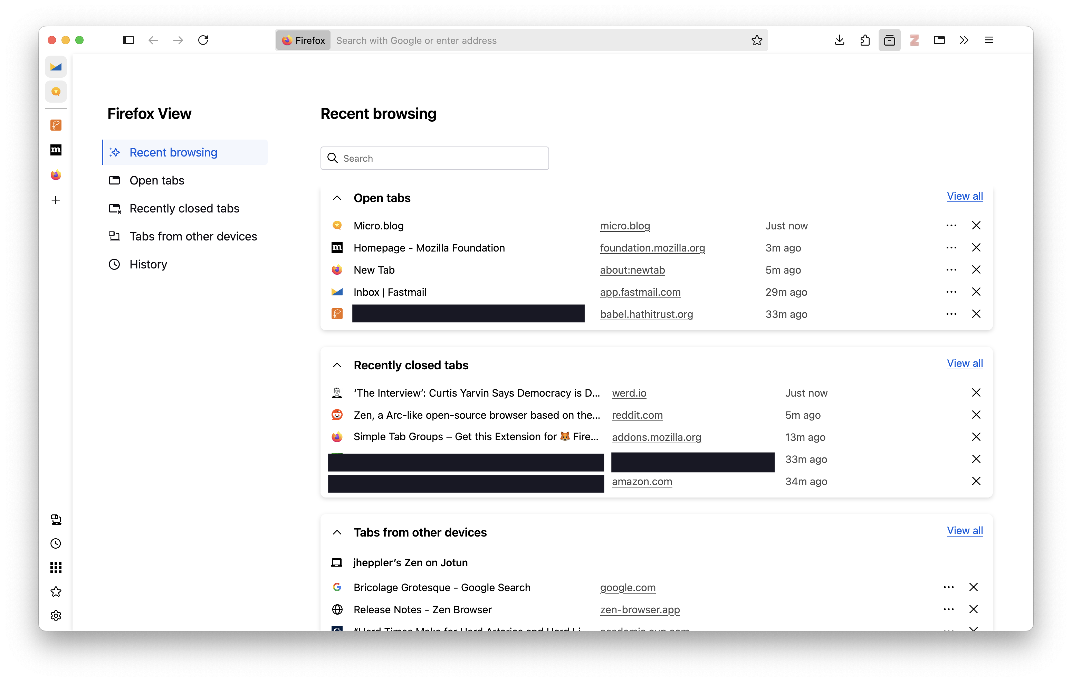Open the settings gear in sidebar
Viewport: 1072px width, 682px height.
(x=56, y=616)
